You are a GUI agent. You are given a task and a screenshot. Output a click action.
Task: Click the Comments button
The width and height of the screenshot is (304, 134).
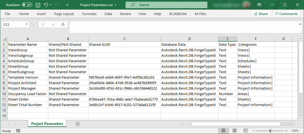point(286,14)
